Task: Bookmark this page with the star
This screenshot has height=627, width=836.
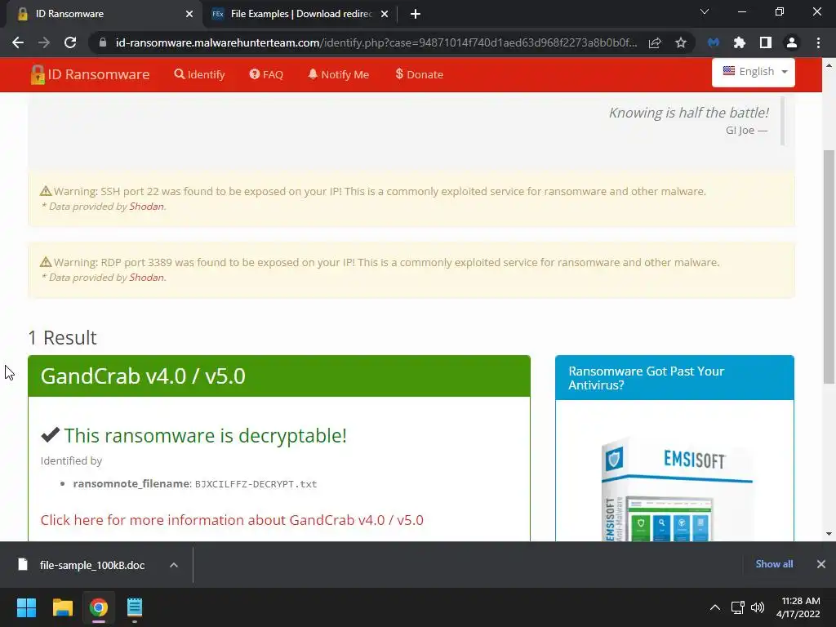Action: coord(681,42)
